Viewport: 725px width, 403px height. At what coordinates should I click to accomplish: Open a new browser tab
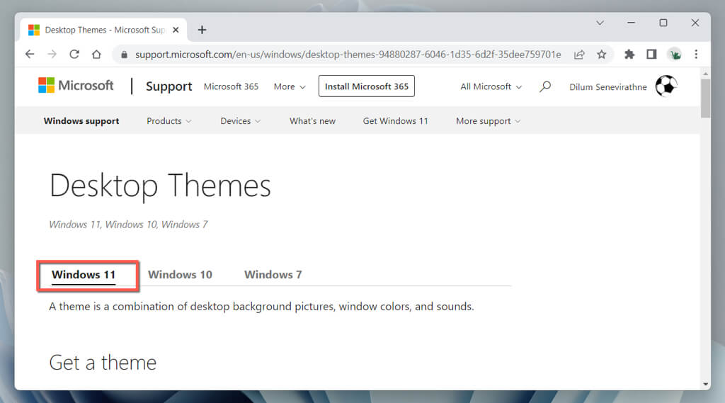pyautogui.click(x=202, y=30)
